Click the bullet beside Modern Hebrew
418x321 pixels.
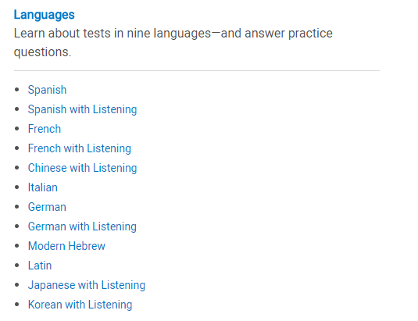[16, 245]
